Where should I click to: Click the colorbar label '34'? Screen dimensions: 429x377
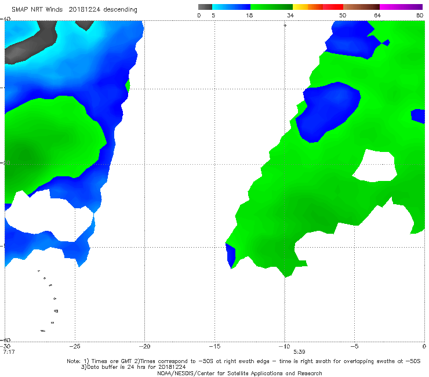coord(290,15)
